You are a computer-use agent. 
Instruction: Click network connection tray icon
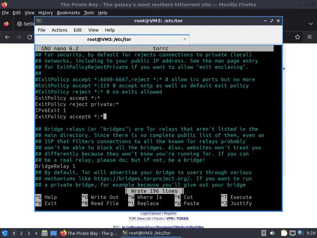[x=292, y=233]
